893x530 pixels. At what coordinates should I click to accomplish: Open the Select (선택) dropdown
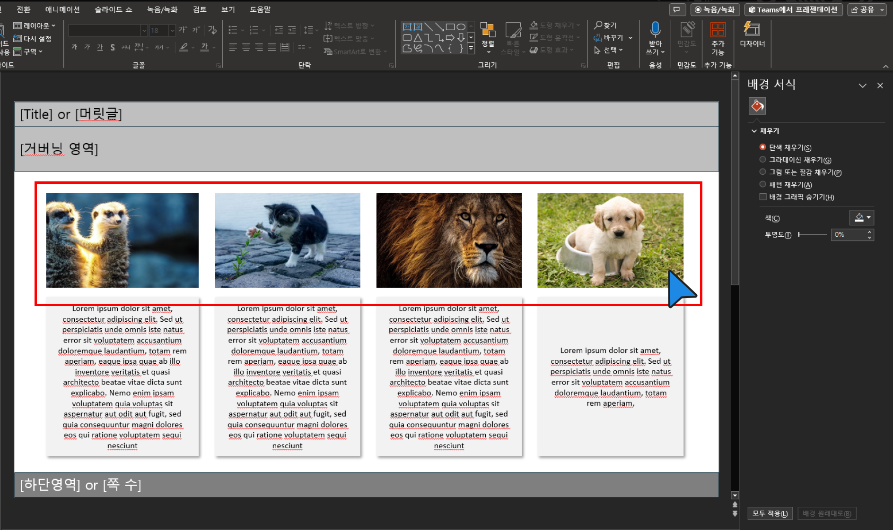point(609,50)
